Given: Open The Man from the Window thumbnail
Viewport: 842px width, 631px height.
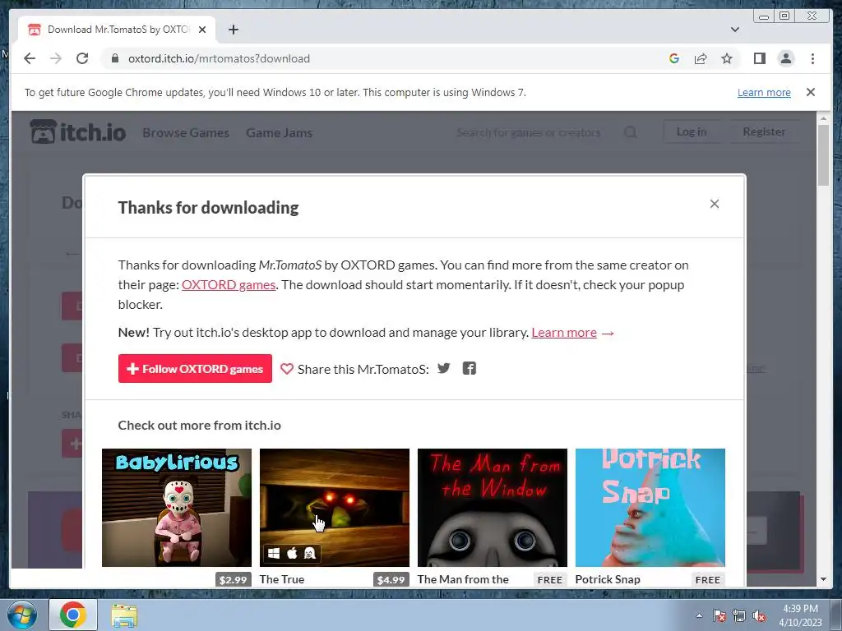Looking at the screenshot, I should (x=493, y=508).
